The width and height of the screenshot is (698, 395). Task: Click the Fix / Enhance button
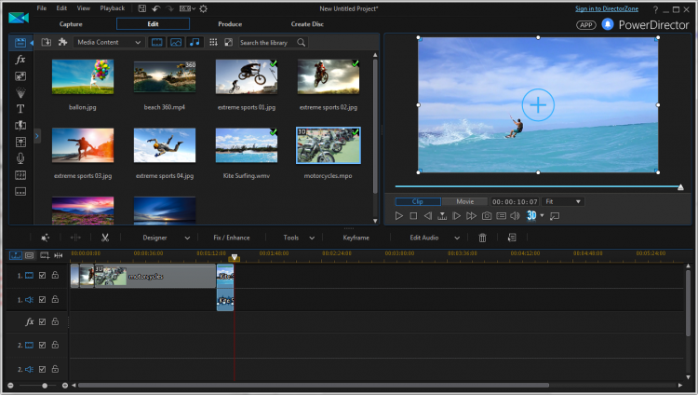(x=232, y=238)
